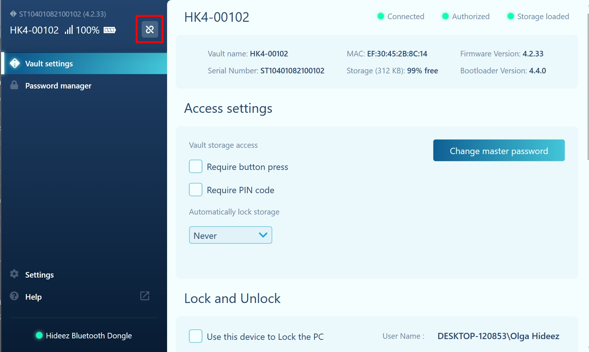Image resolution: width=589 pixels, height=352 pixels.
Task: Select the Vault settings menu label
Action: (49, 64)
